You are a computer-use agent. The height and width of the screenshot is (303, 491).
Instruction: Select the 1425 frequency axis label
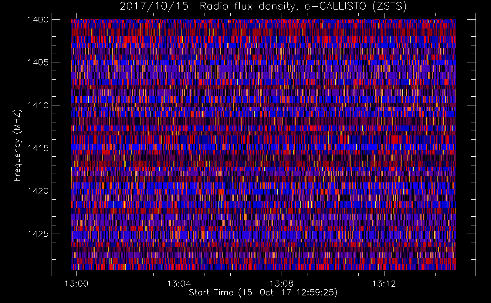38,234
